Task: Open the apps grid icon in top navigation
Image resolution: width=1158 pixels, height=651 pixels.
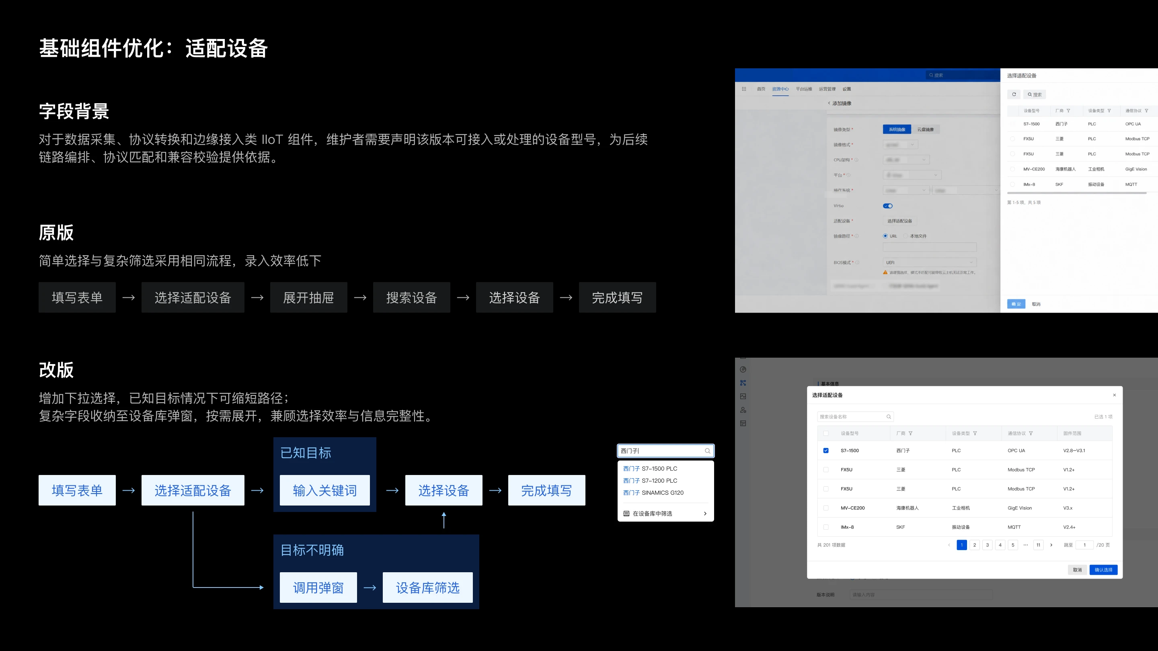Action: point(744,89)
